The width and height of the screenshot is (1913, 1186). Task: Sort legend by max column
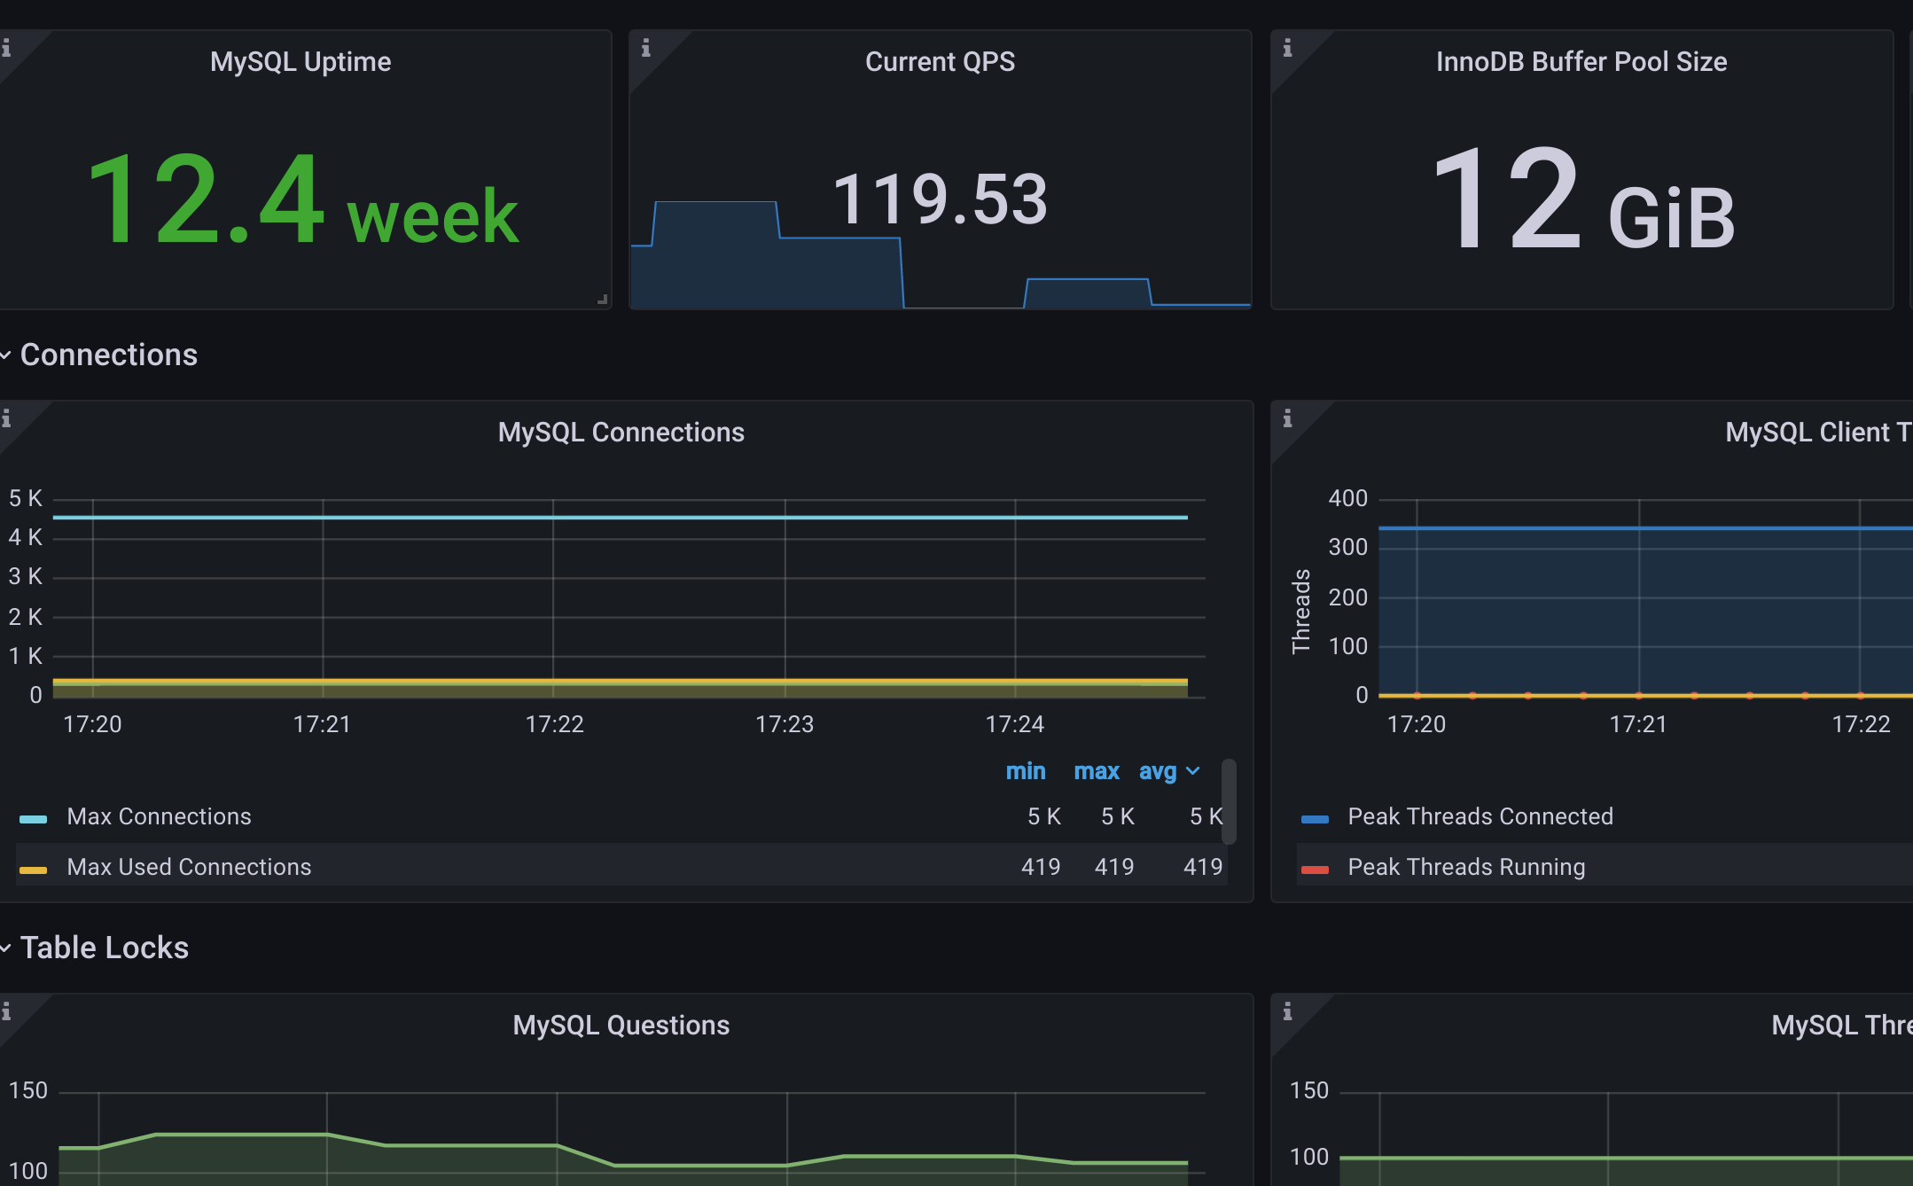[1097, 771]
